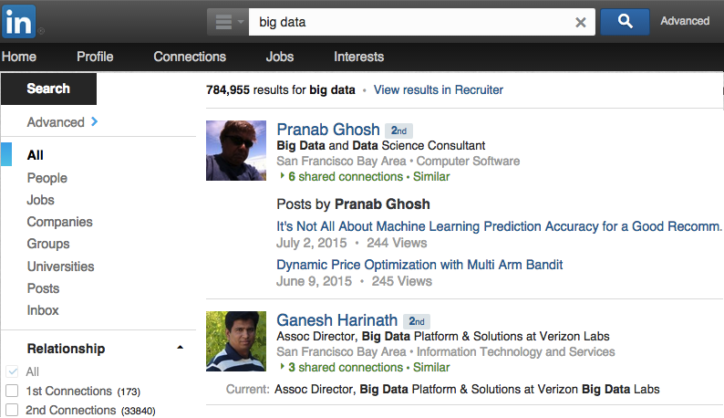Click the blue magnifier search button
Screen dimensions: 724x418
[x=625, y=21]
